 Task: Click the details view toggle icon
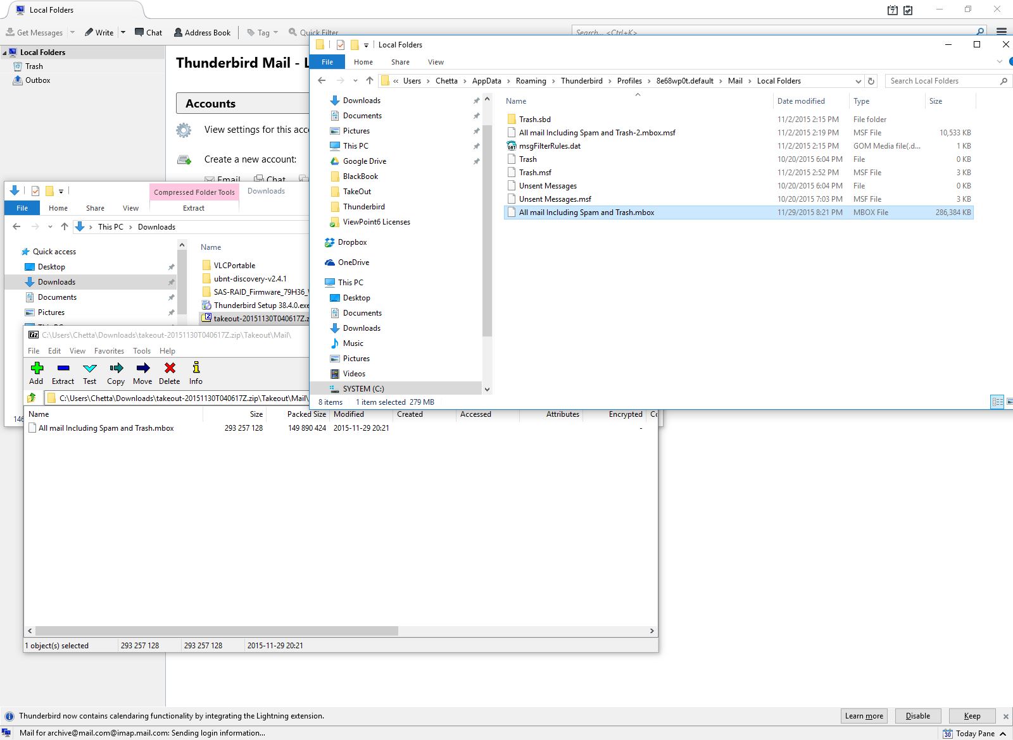[997, 402]
